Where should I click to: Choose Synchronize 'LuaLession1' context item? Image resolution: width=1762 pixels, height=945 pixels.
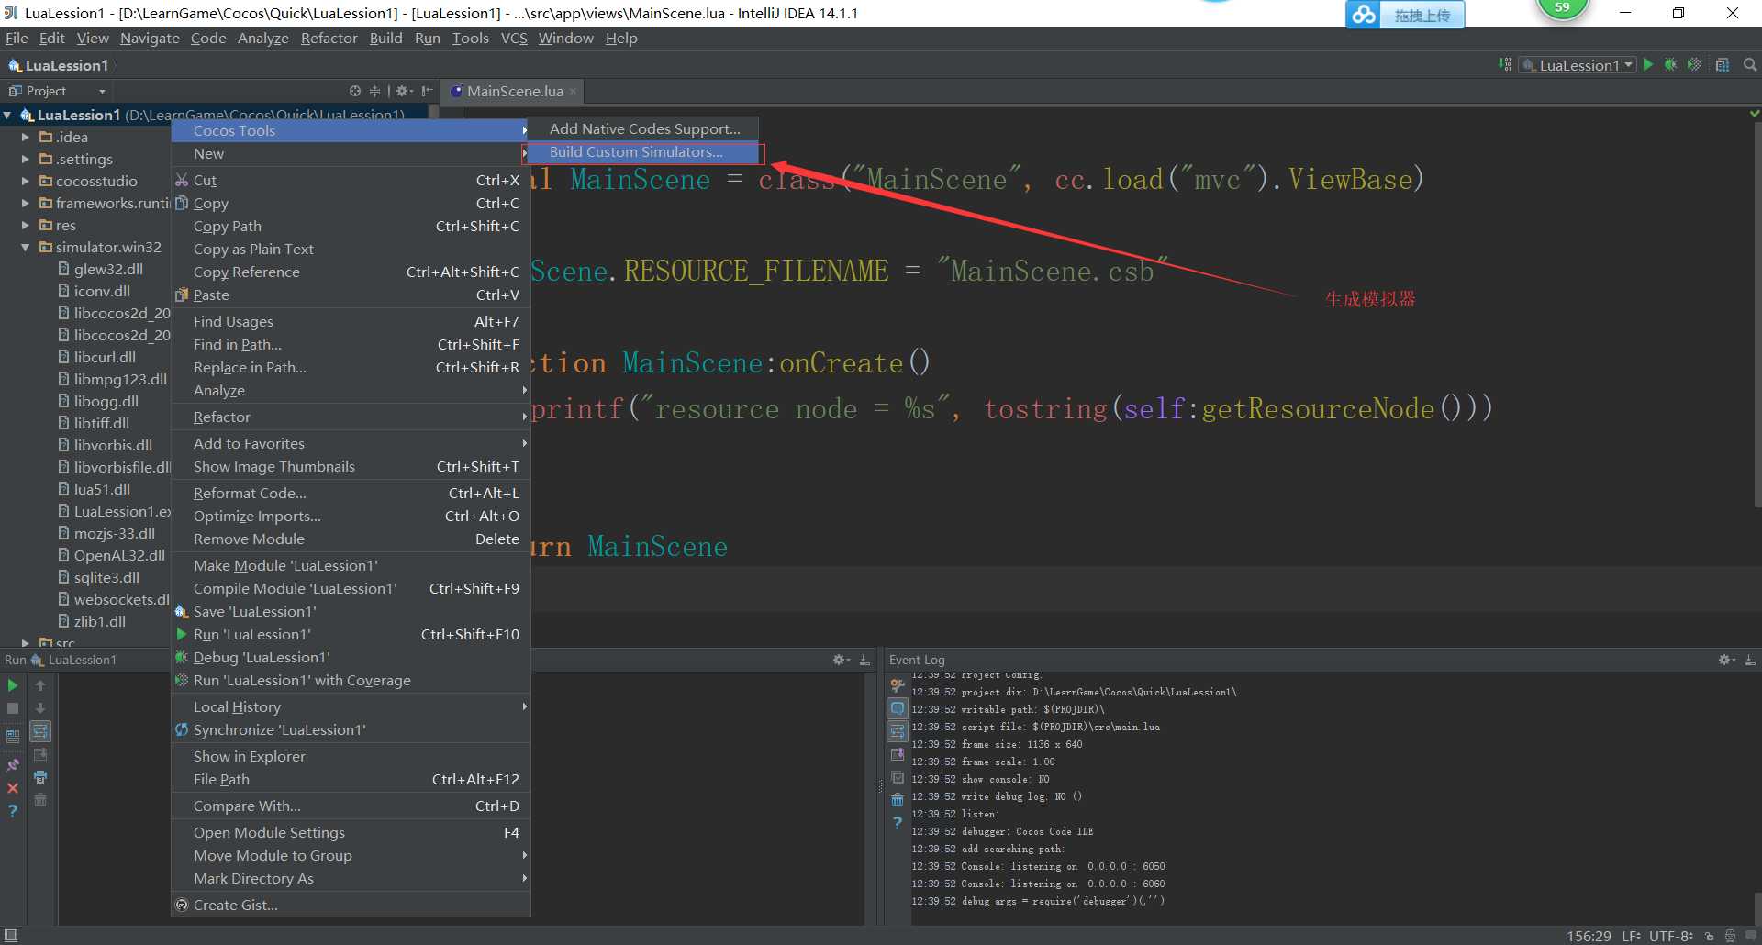point(351,729)
